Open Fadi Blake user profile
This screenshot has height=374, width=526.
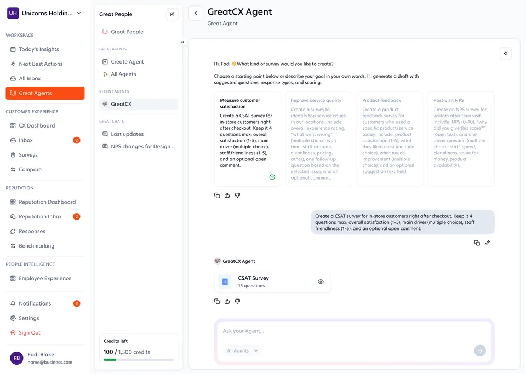pyautogui.click(x=45, y=358)
